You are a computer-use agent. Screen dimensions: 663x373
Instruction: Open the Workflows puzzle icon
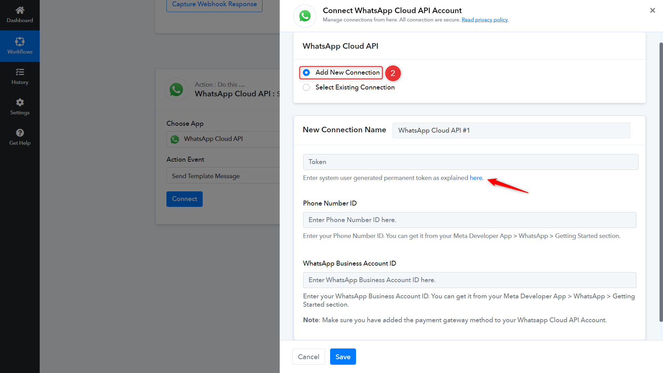20,41
